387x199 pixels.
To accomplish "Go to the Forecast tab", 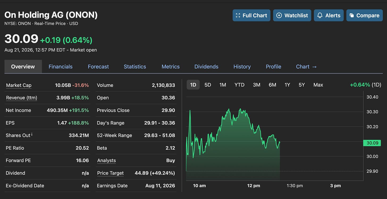I will 98,67.
